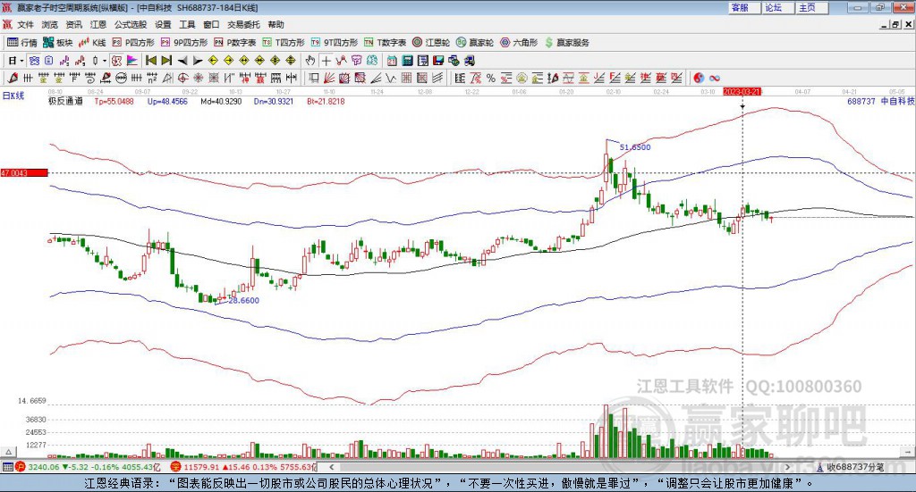Open the 9P四方形 tool
916x492 pixels.
coord(184,43)
